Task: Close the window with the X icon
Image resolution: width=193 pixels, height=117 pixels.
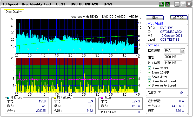Action: click(188, 4)
